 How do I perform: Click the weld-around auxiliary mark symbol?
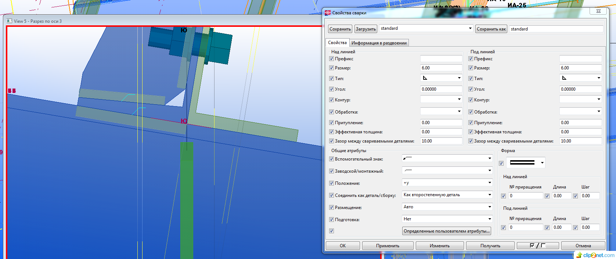408,158
